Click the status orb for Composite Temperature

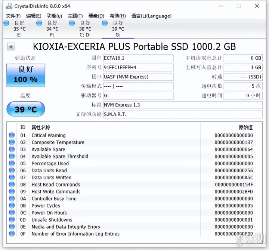12,142
